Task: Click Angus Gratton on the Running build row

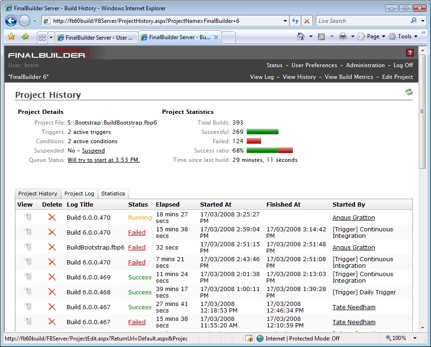Action: tap(354, 218)
